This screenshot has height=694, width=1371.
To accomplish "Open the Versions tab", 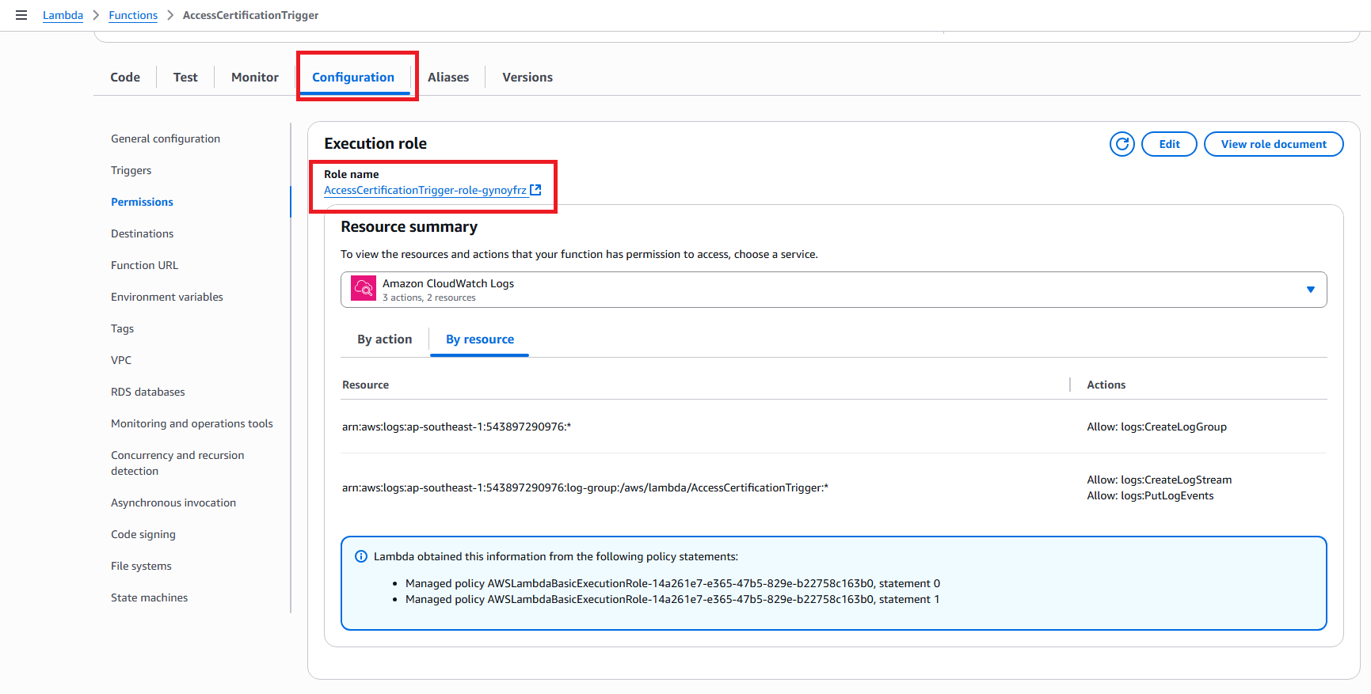I will pyautogui.click(x=527, y=77).
